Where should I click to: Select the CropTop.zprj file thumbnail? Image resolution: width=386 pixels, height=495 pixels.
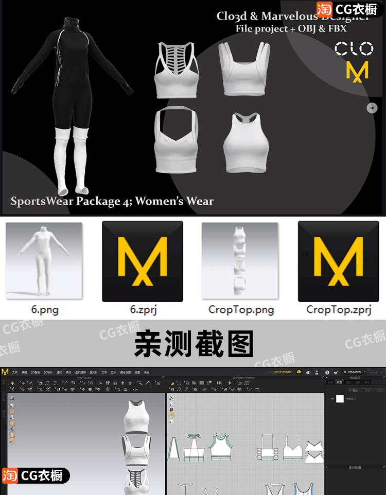(338, 261)
